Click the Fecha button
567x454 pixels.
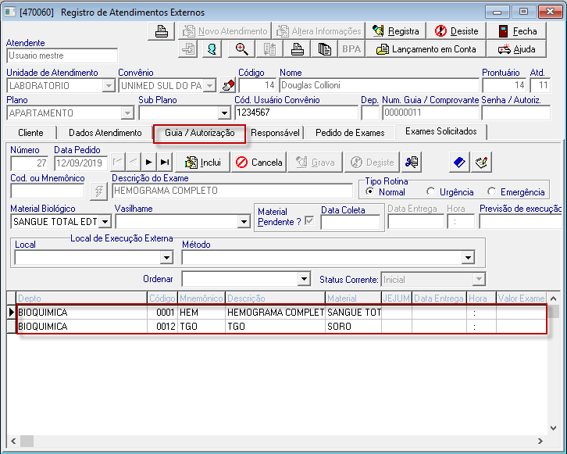[516, 31]
